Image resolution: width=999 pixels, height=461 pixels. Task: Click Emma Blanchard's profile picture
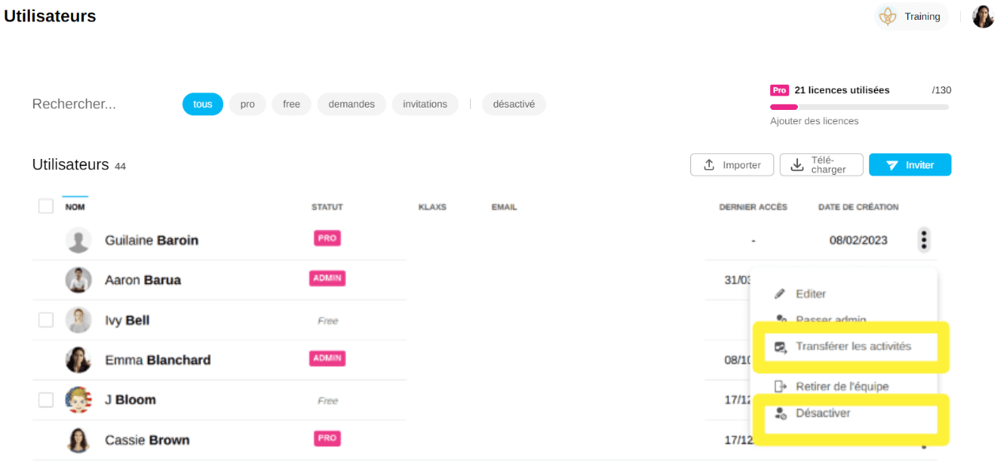click(x=78, y=360)
